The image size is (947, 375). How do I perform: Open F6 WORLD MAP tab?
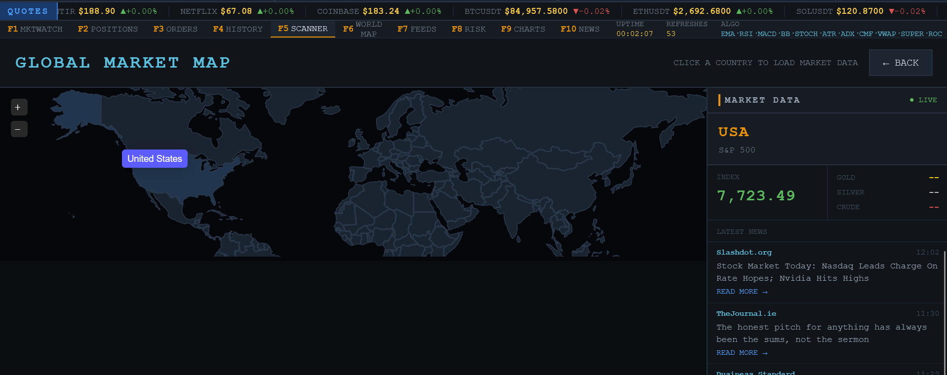click(363, 29)
